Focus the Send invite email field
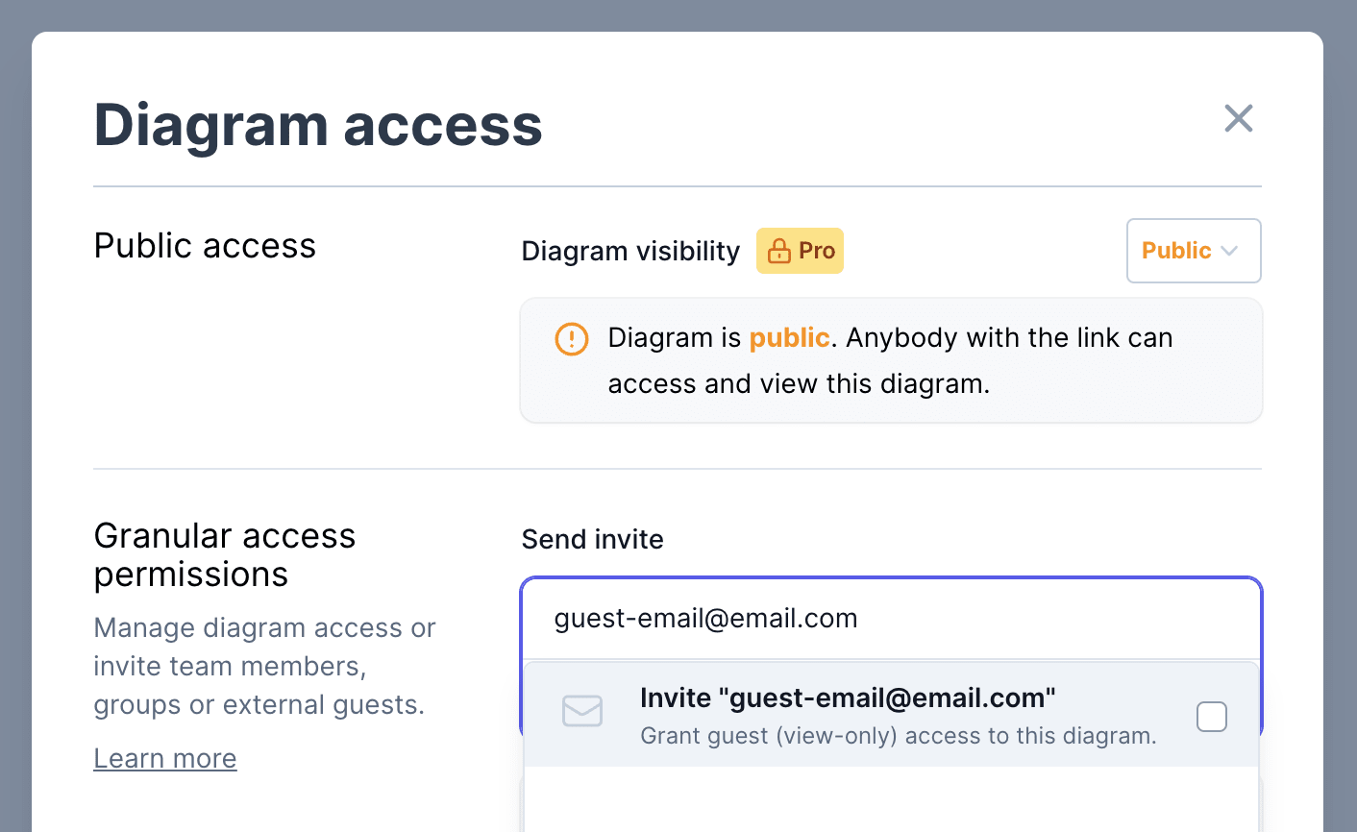Viewport: 1357px width, 832px height. coord(891,619)
